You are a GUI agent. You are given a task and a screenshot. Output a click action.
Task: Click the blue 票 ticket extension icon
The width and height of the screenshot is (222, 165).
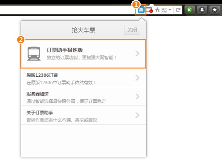pyautogui.click(x=141, y=10)
